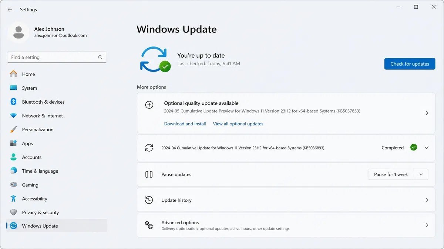Click the Advanced options gears icon

pos(149,225)
